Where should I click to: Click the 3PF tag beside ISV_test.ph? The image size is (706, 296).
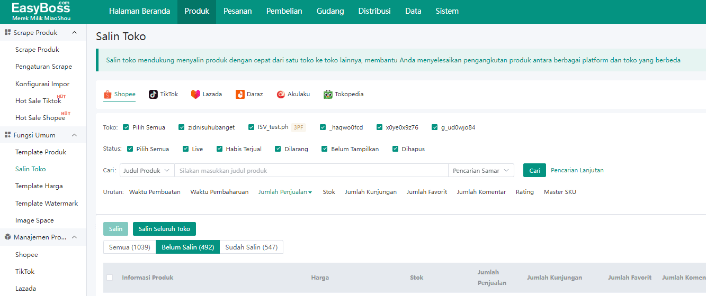pyautogui.click(x=298, y=127)
